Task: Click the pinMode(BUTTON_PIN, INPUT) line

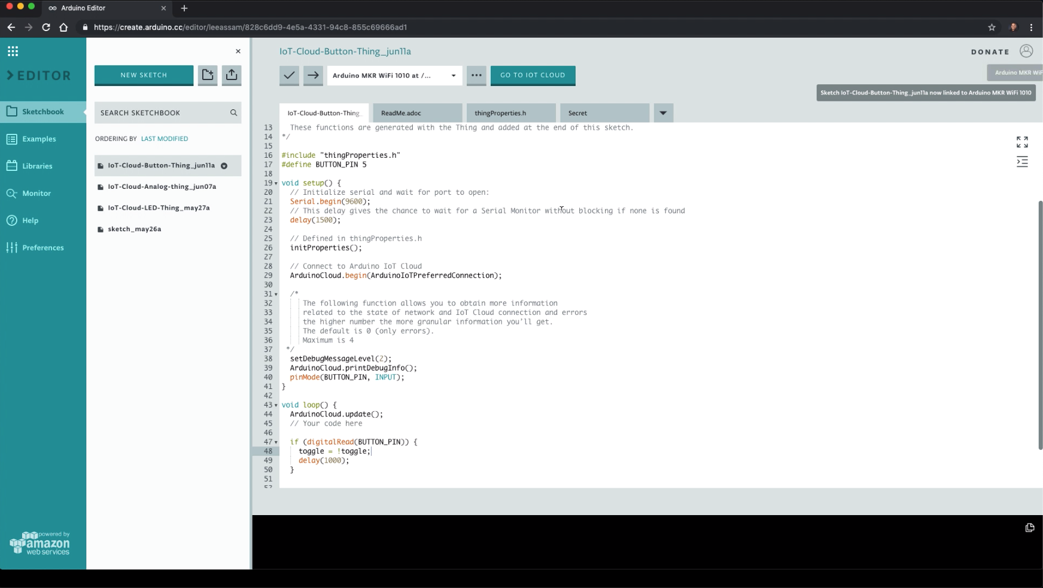Action: 347,377
